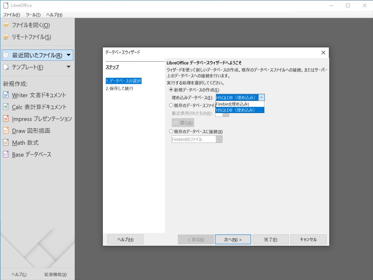Select 既存のデータベースに接続 option
Image resolution: width=373 pixels, height=280 pixels.
click(x=171, y=131)
